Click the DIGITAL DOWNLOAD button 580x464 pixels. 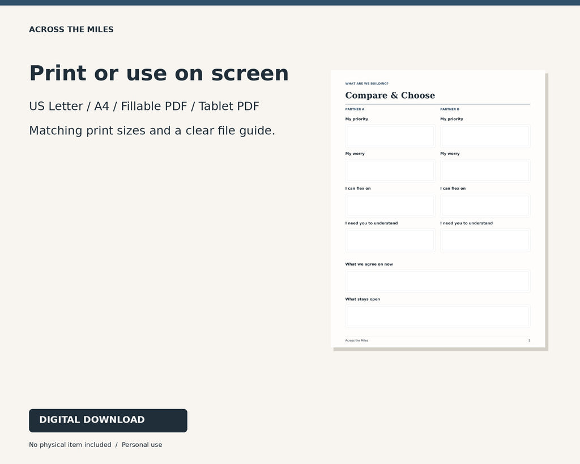108,420
